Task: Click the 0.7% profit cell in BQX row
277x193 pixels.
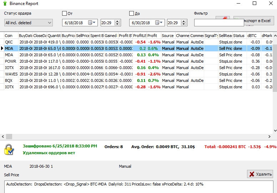Action: tap(153, 80)
